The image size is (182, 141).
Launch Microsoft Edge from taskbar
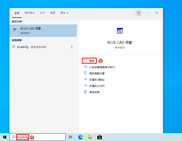[x=80, y=137]
